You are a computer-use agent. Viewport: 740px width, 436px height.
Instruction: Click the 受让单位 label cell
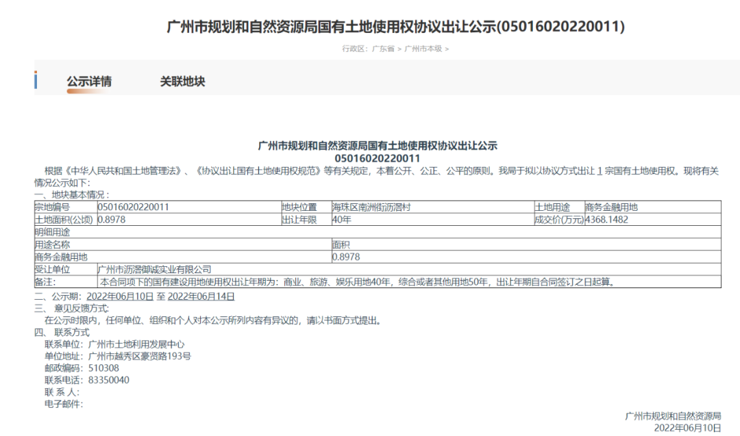[66, 270]
